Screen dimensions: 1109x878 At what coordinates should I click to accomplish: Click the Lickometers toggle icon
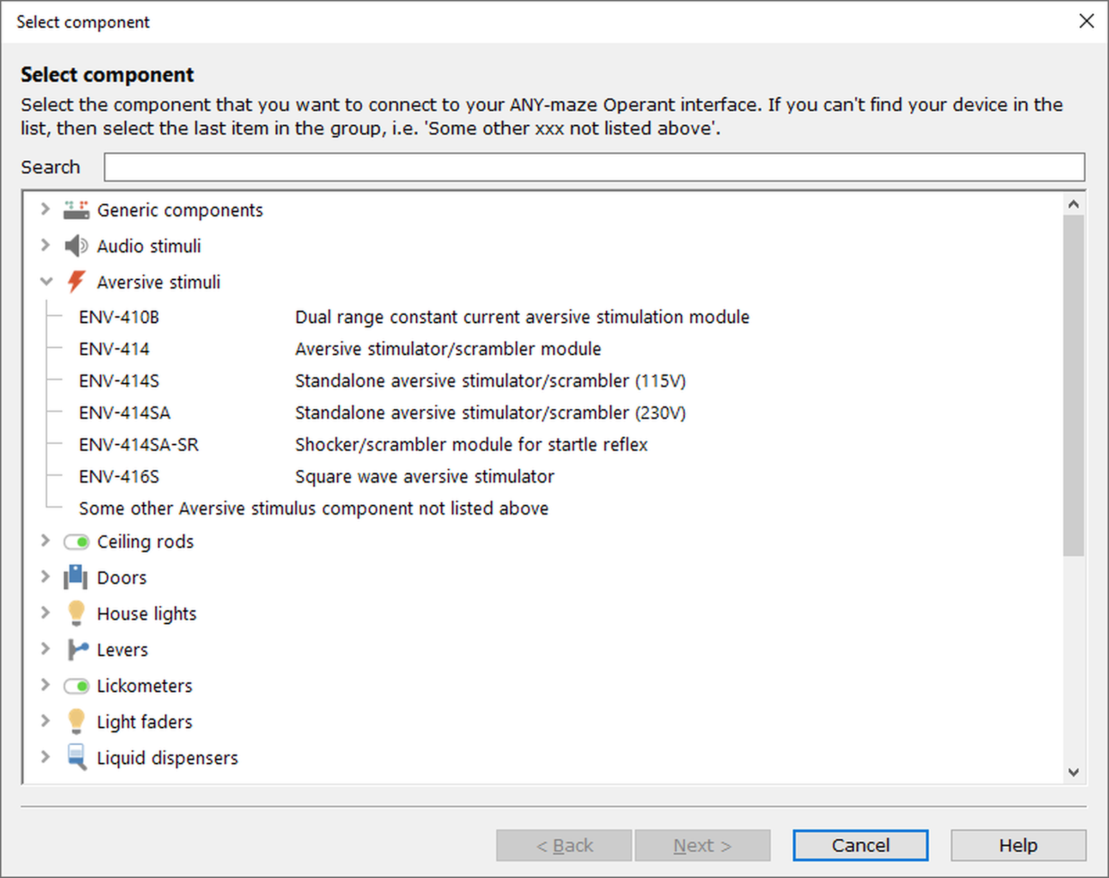coord(76,686)
